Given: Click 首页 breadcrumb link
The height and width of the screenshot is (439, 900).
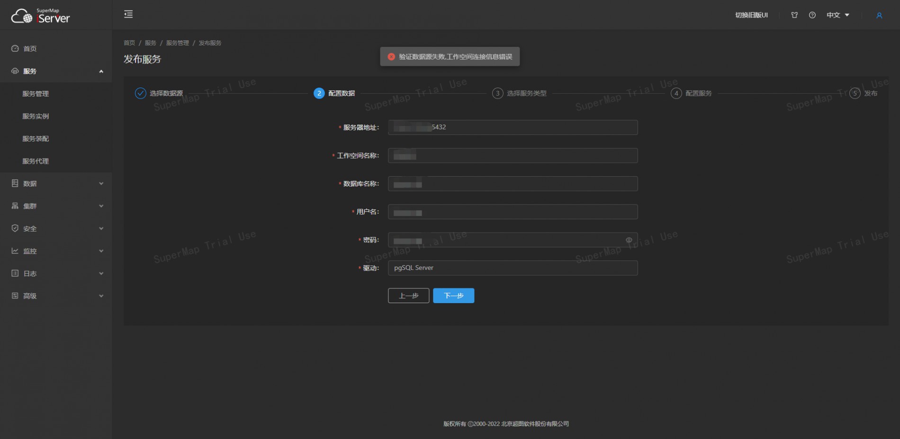Looking at the screenshot, I should click(x=129, y=43).
